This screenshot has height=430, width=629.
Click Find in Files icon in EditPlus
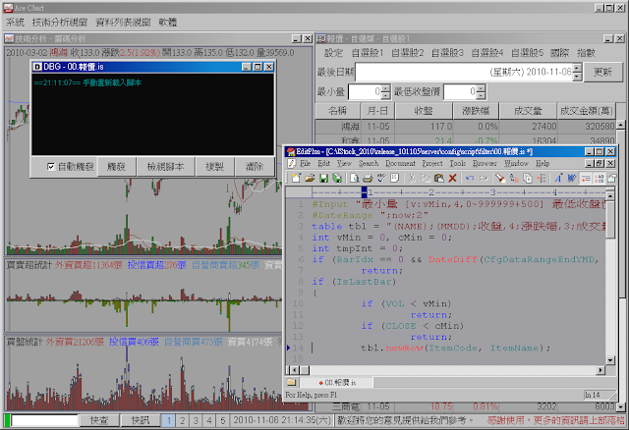[x=528, y=178]
